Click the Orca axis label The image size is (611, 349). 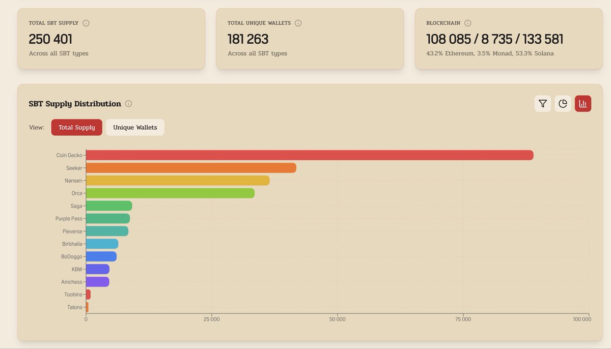(x=77, y=193)
